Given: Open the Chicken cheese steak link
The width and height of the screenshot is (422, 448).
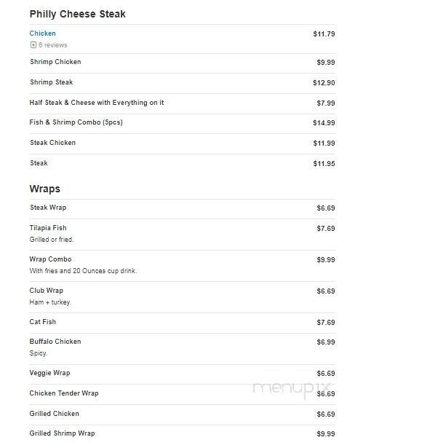Looking at the screenshot, I should pyautogui.click(x=42, y=34).
